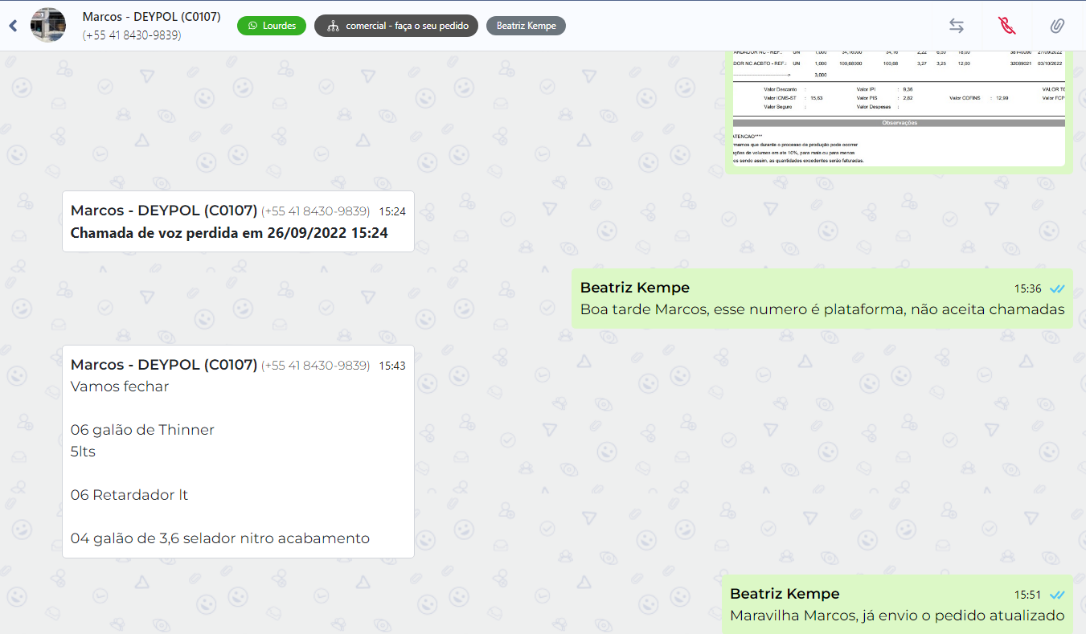1086x634 pixels.
Task: Click the WhatsApp icon in Lourdes badge
Action: pyautogui.click(x=253, y=26)
